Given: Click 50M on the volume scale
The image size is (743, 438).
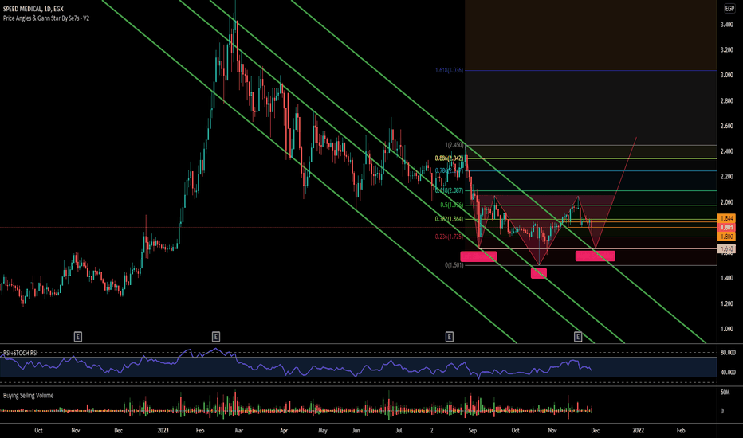Looking at the screenshot, I should pyautogui.click(x=725, y=392).
